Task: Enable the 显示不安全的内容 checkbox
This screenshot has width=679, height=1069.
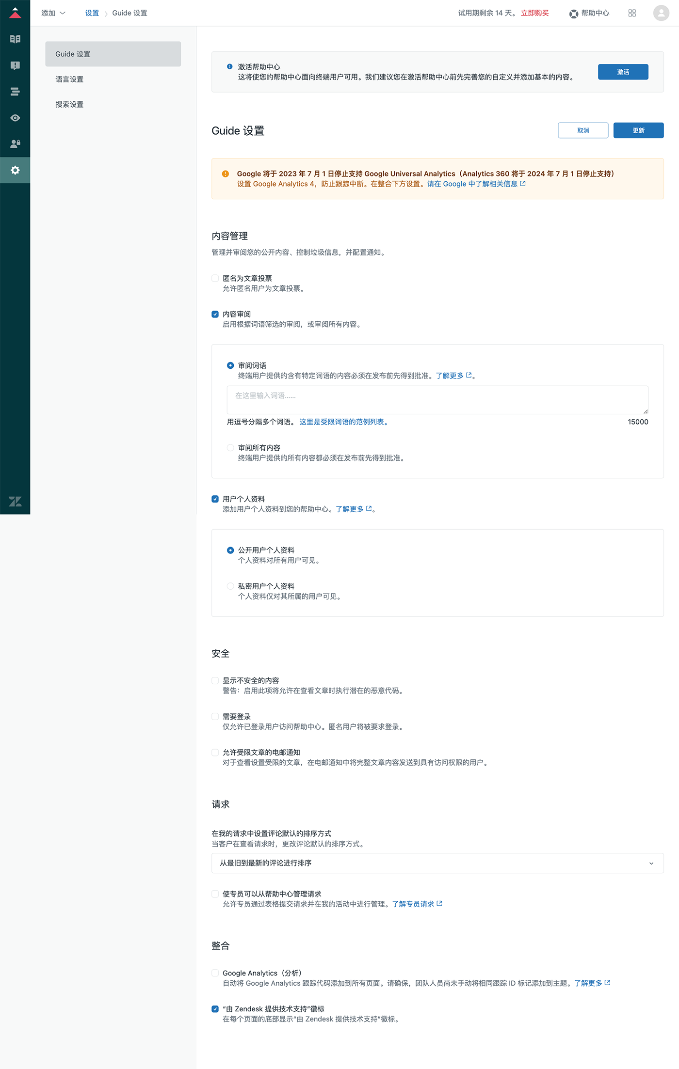Action: [215, 680]
